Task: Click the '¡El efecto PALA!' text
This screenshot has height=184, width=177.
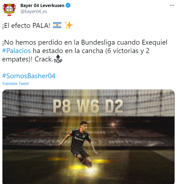Action: [x=26, y=25]
